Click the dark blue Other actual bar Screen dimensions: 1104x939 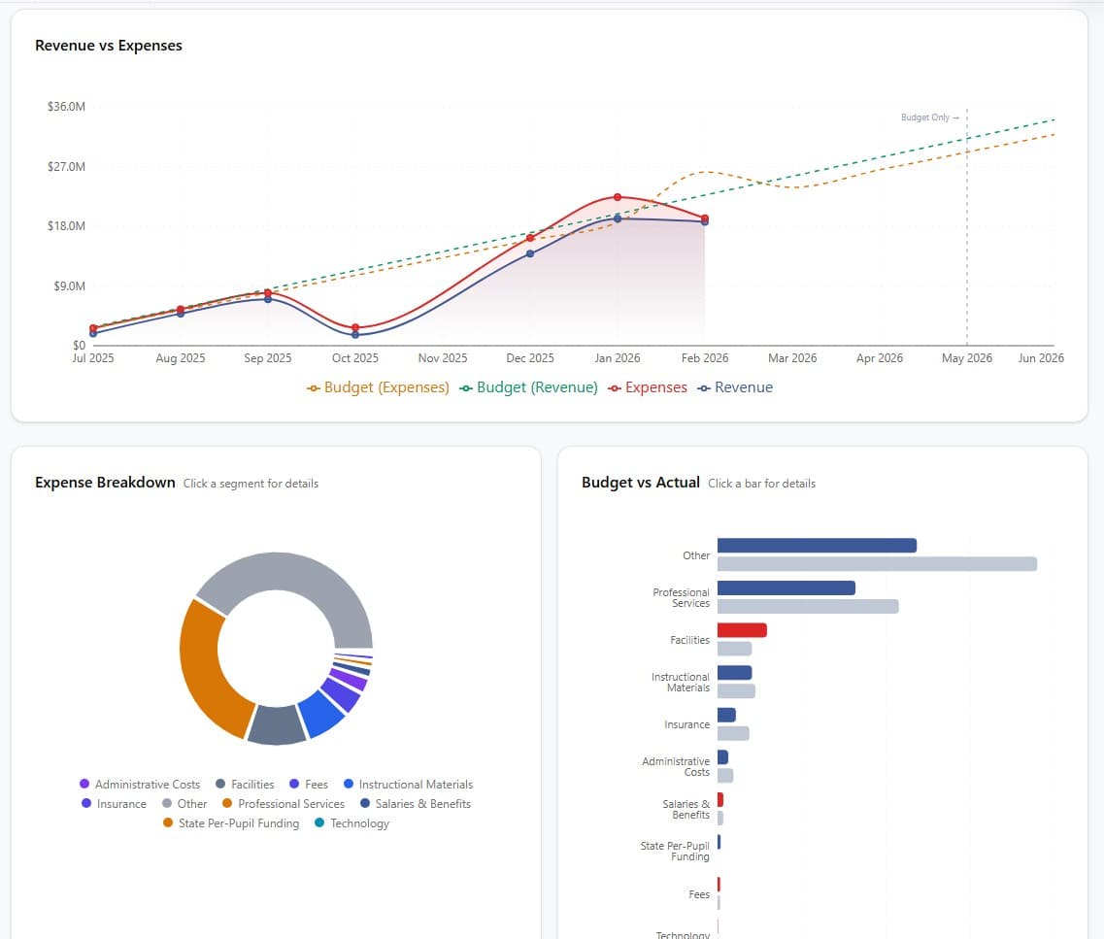(817, 546)
